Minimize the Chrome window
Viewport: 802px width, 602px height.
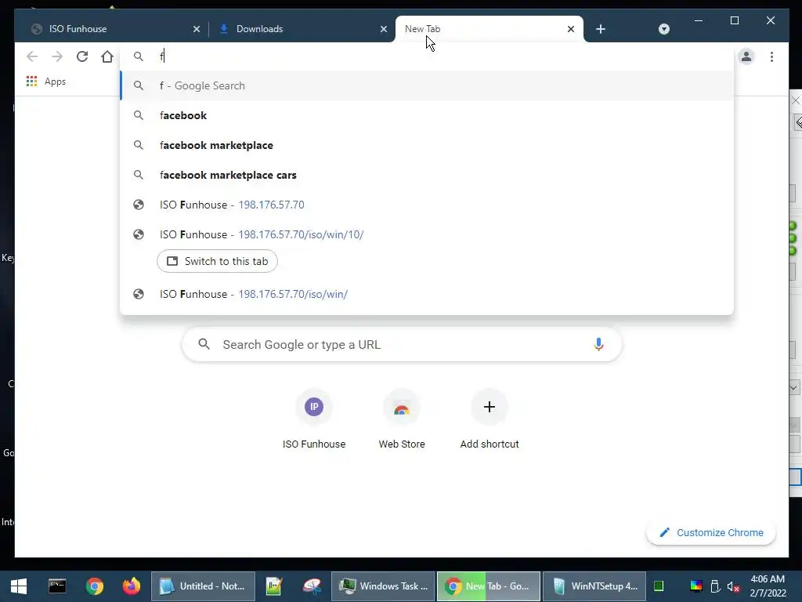point(699,20)
